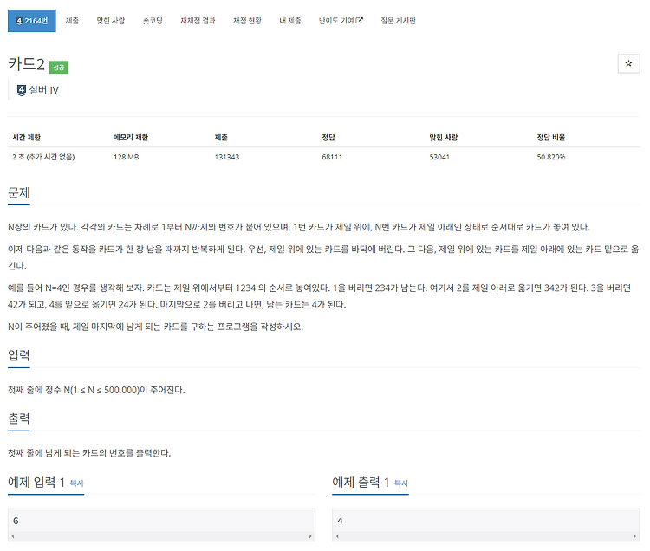This screenshot has width=650, height=551.
Task: Click the line '첫째 줄에 남게 되는 카드의 번호를 출력한다.'
Action: 89,453
